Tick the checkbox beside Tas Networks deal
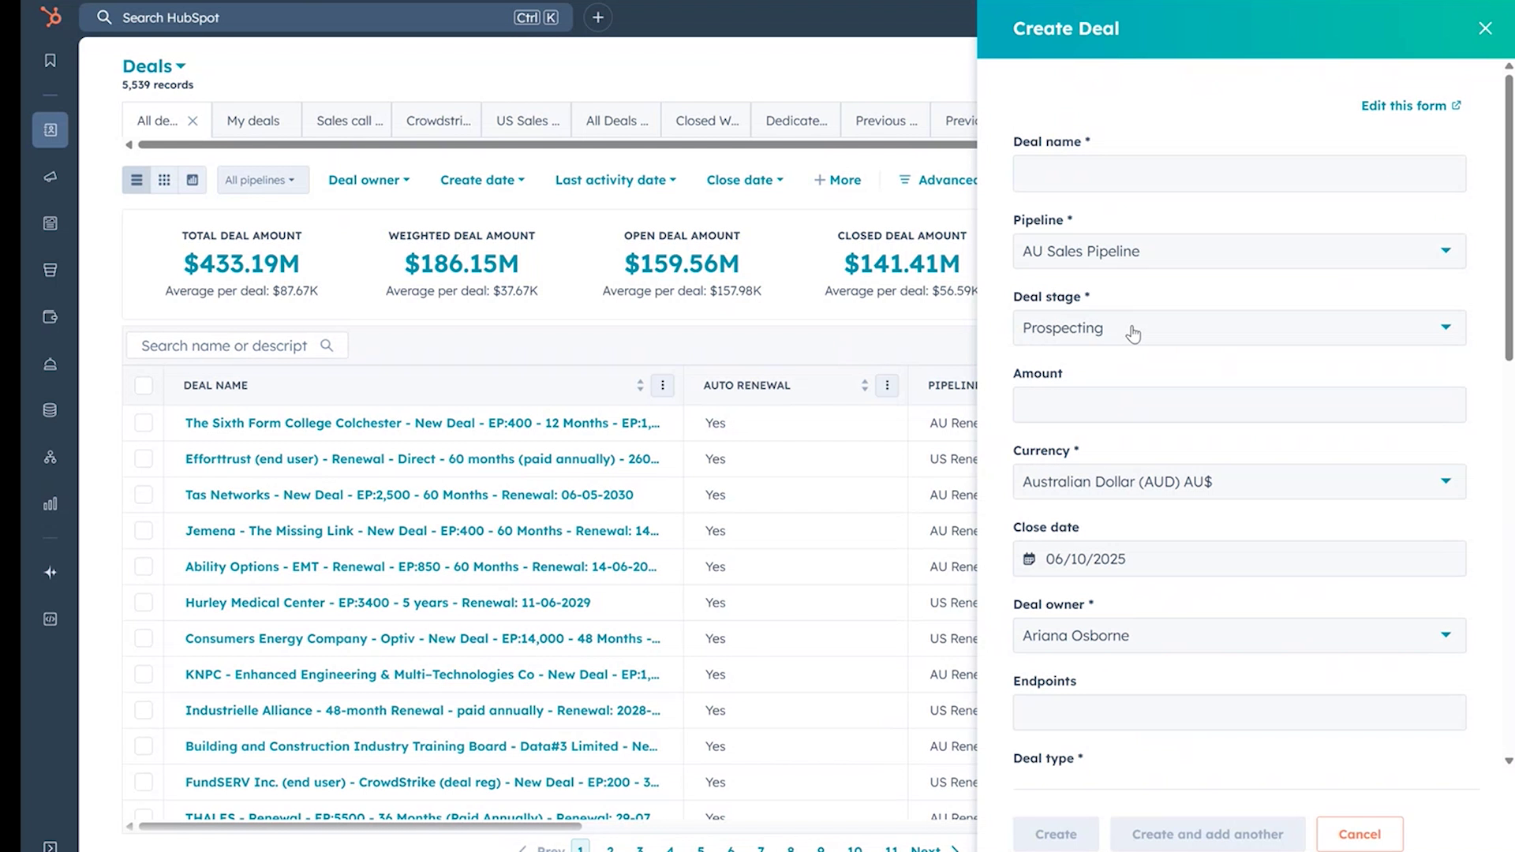 click(x=144, y=495)
